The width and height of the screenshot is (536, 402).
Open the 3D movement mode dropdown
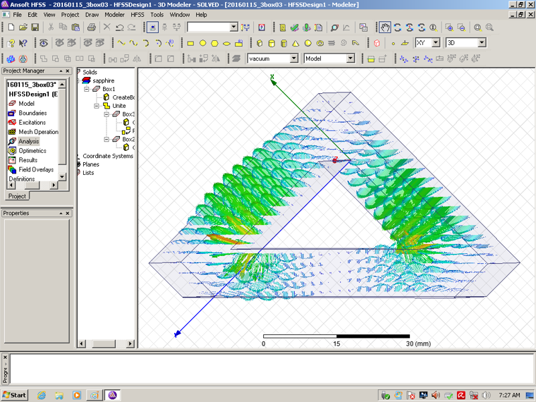click(481, 43)
